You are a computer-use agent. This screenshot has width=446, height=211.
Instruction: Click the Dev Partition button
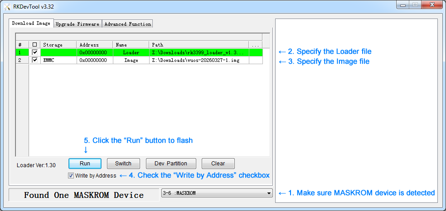[171, 164]
